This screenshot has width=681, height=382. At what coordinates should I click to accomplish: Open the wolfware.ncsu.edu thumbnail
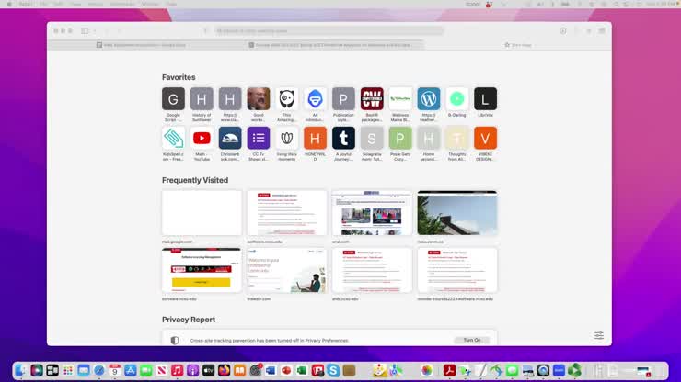[286, 213]
